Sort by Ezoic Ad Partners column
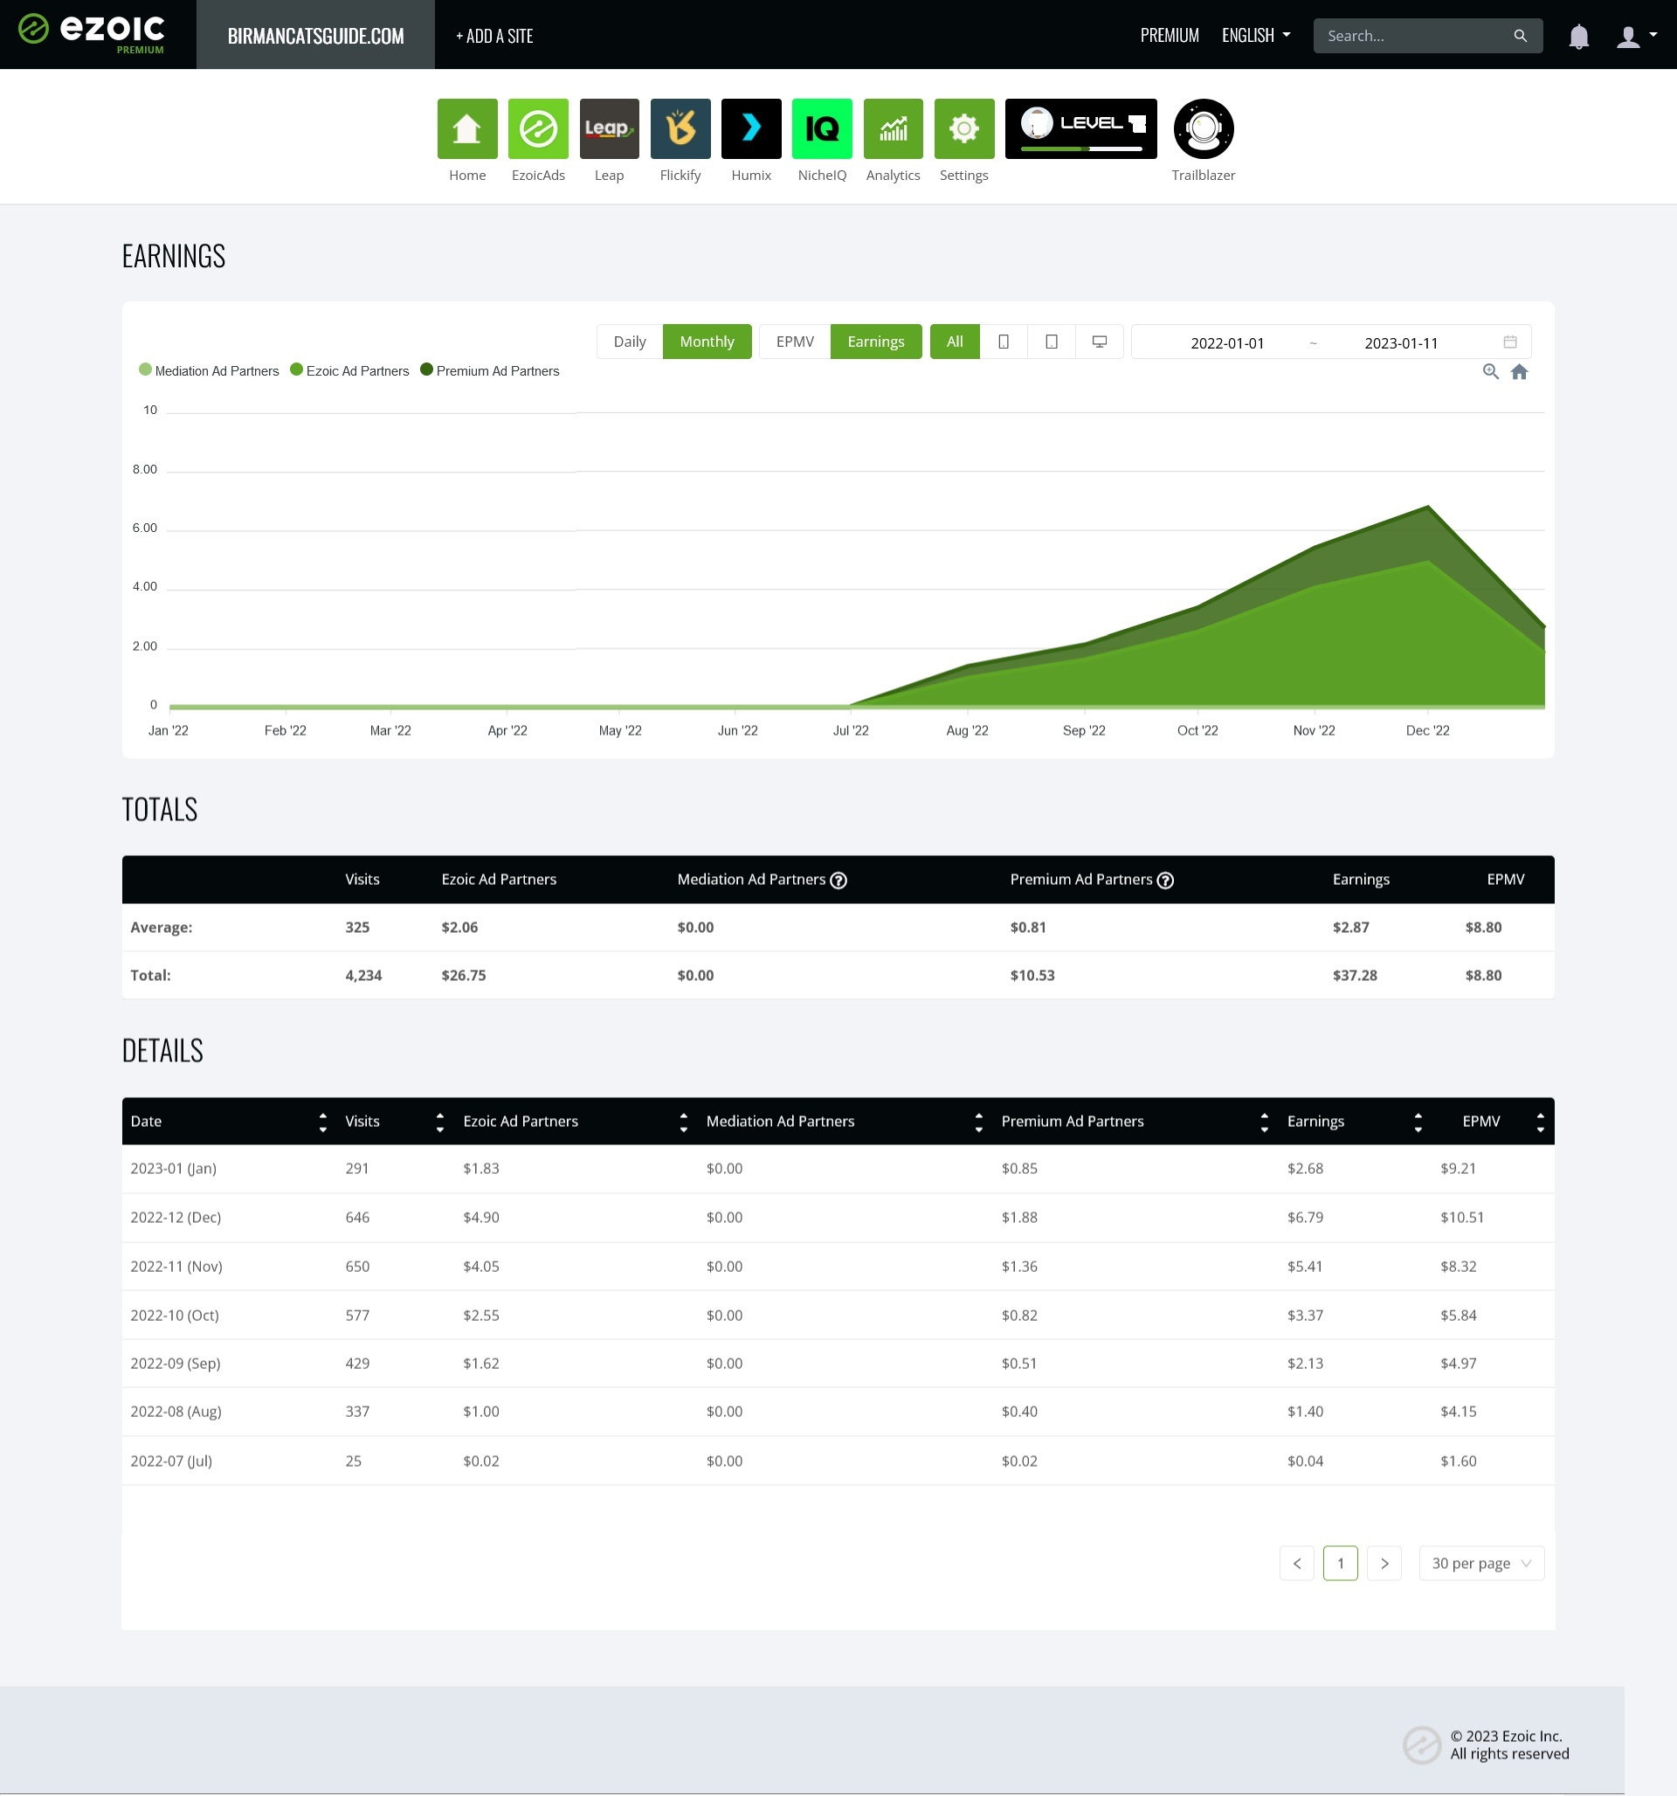The width and height of the screenshot is (1677, 1796). click(x=683, y=1122)
